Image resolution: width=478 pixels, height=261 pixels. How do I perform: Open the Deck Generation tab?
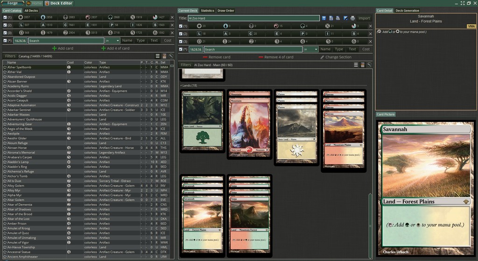[408, 10]
